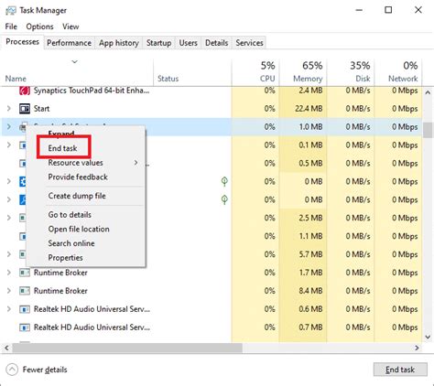
Task: Click the last Realtek HD Audio icon
Action: click(x=25, y=327)
